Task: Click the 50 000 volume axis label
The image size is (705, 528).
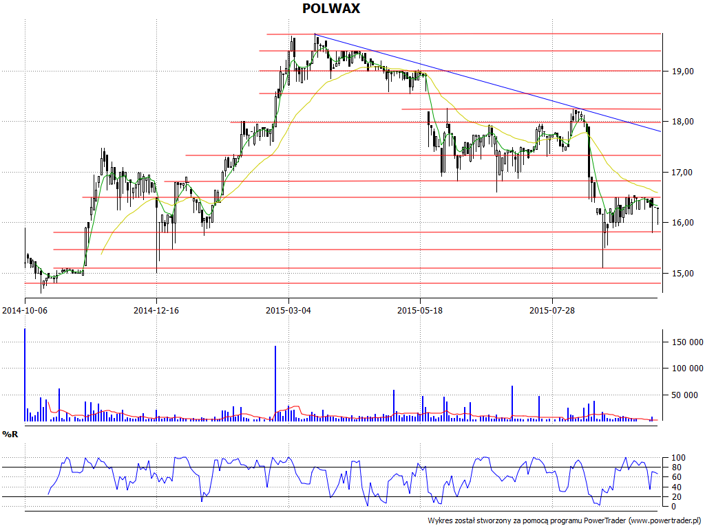Action: pyautogui.click(x=685, y=395)
